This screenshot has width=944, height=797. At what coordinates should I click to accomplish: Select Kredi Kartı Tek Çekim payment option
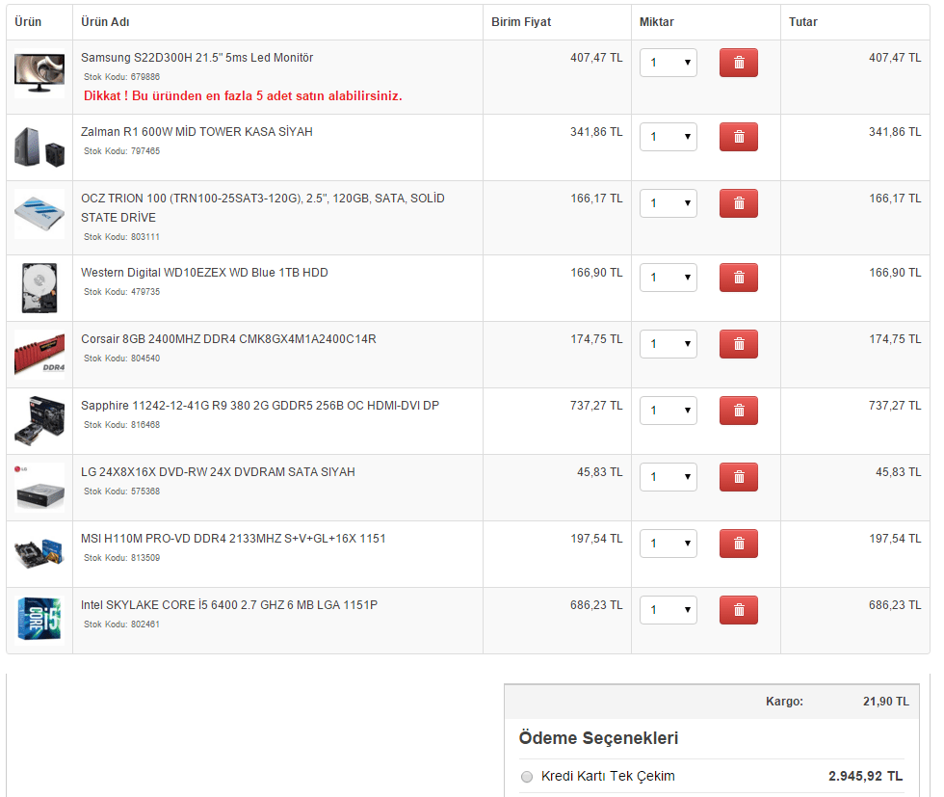[527, 777]
